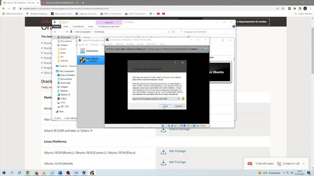Select Linux Ubuntu virtual machine in VirtualBox Manager
314x176 pixels.
[91, 60]
